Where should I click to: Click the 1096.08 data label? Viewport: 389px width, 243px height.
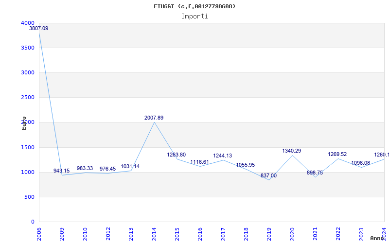360,163
